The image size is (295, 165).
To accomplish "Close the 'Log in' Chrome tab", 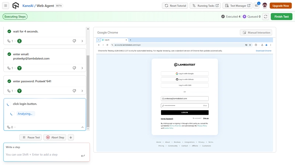I will (126, 40).
